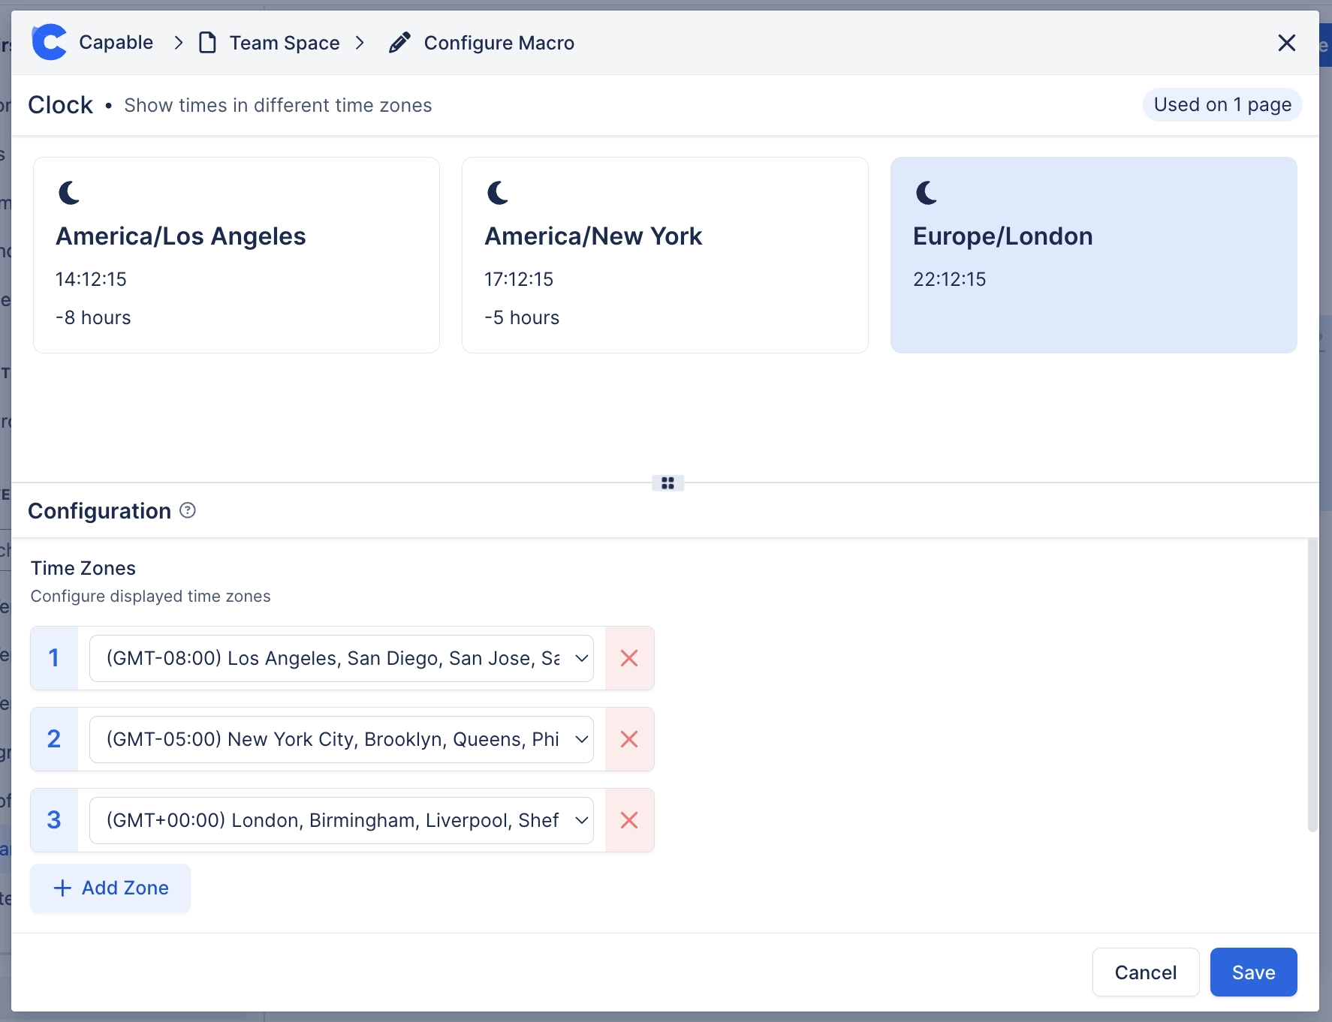Open the Configuration help question mark
Viewport: 1332px width, 1022px height.
click(x=187, y=510)
